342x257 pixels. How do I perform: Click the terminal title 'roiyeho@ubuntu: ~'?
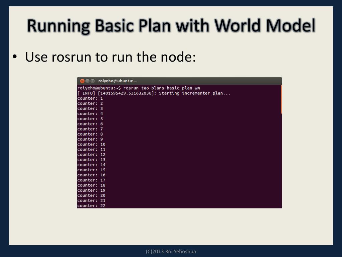click(117, 81)
